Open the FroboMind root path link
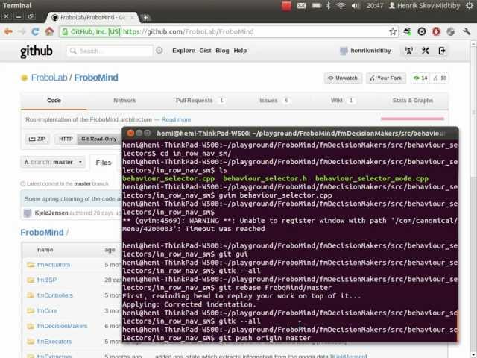 [x=42, y=233]
